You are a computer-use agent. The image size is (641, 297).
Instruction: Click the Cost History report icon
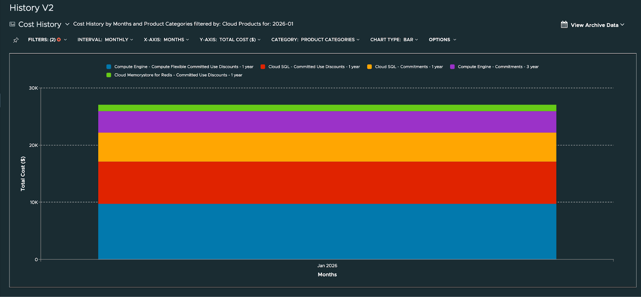[x=12, y=24]
